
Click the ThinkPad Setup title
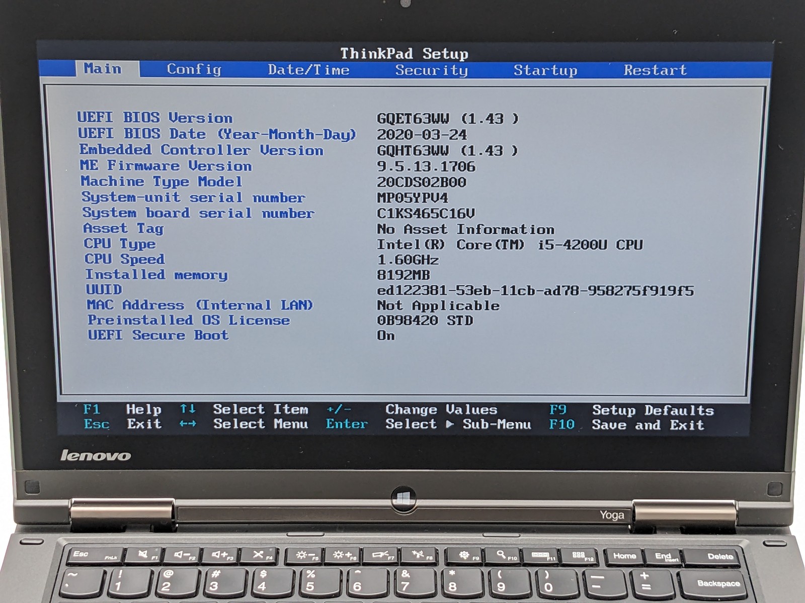(404, 53)
